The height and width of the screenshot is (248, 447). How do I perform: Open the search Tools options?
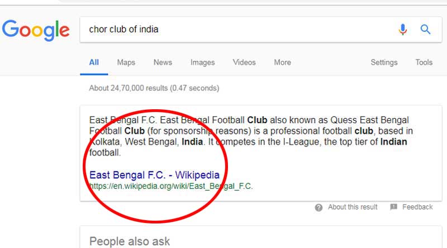point(424,62)
